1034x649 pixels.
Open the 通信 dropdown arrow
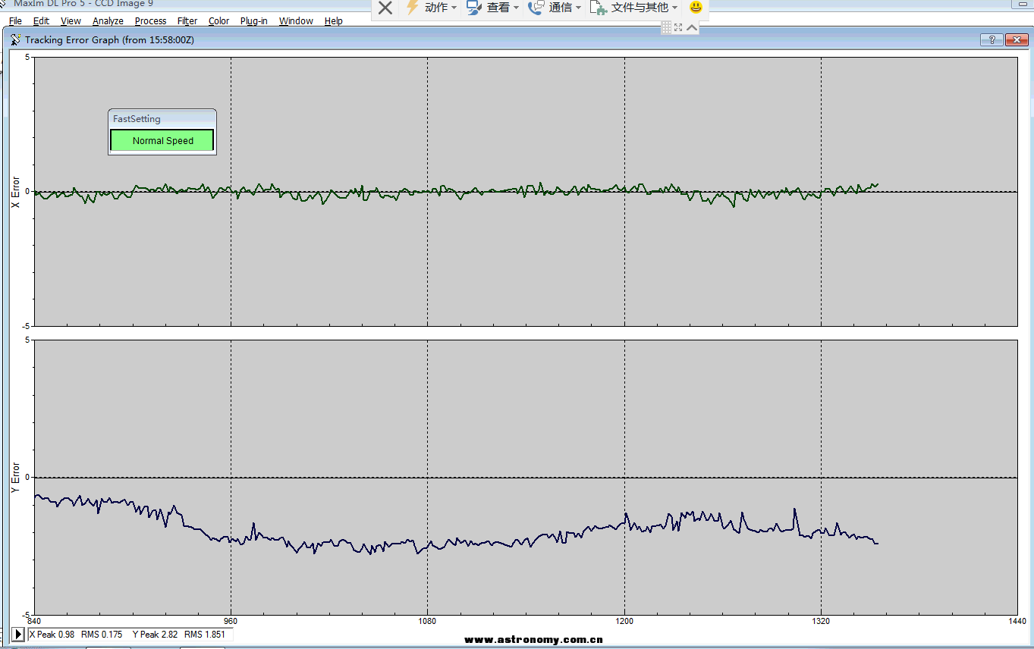coord(578,8)
